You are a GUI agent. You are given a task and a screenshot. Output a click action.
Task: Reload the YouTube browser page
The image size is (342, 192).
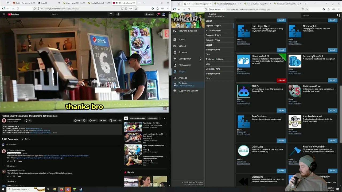(18, 9)
